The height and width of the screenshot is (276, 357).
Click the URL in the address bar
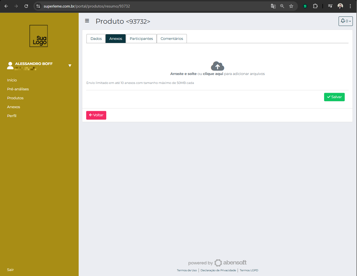[x=87, y=6]
